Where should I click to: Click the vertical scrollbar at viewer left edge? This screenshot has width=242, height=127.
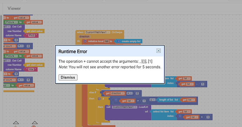1,43
